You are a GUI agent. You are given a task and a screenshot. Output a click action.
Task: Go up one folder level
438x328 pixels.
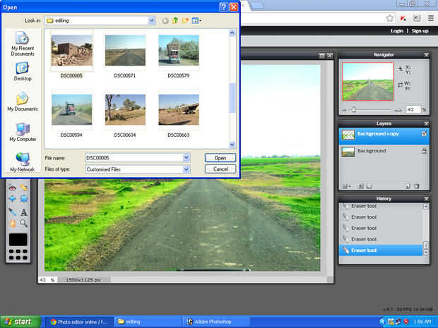tap(175, 20)
